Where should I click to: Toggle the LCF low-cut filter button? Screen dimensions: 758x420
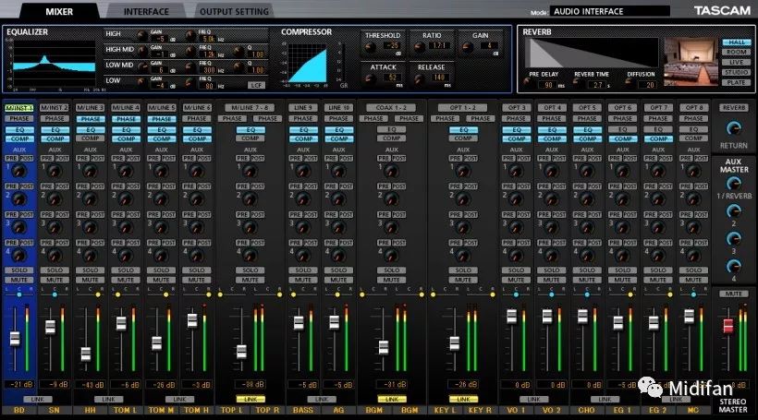256,85
